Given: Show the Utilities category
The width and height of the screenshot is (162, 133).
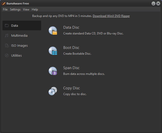Looking at the screenshot, I should [16, 55].
